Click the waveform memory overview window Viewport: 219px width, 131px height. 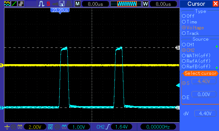(x=126, y=4)
